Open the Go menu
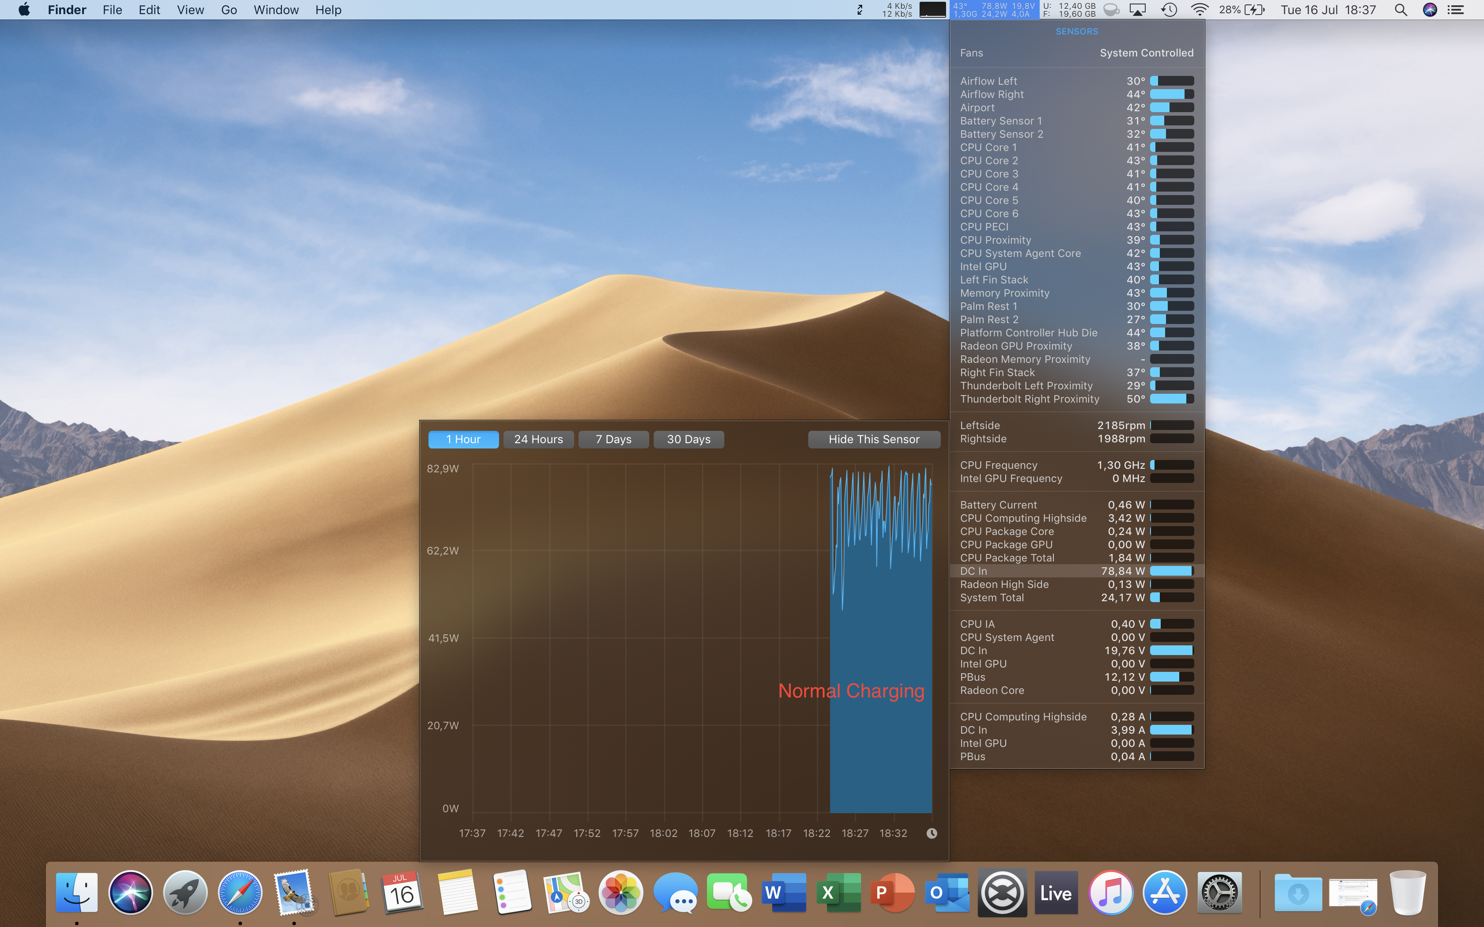1484x927 pixels. point(229,10)
